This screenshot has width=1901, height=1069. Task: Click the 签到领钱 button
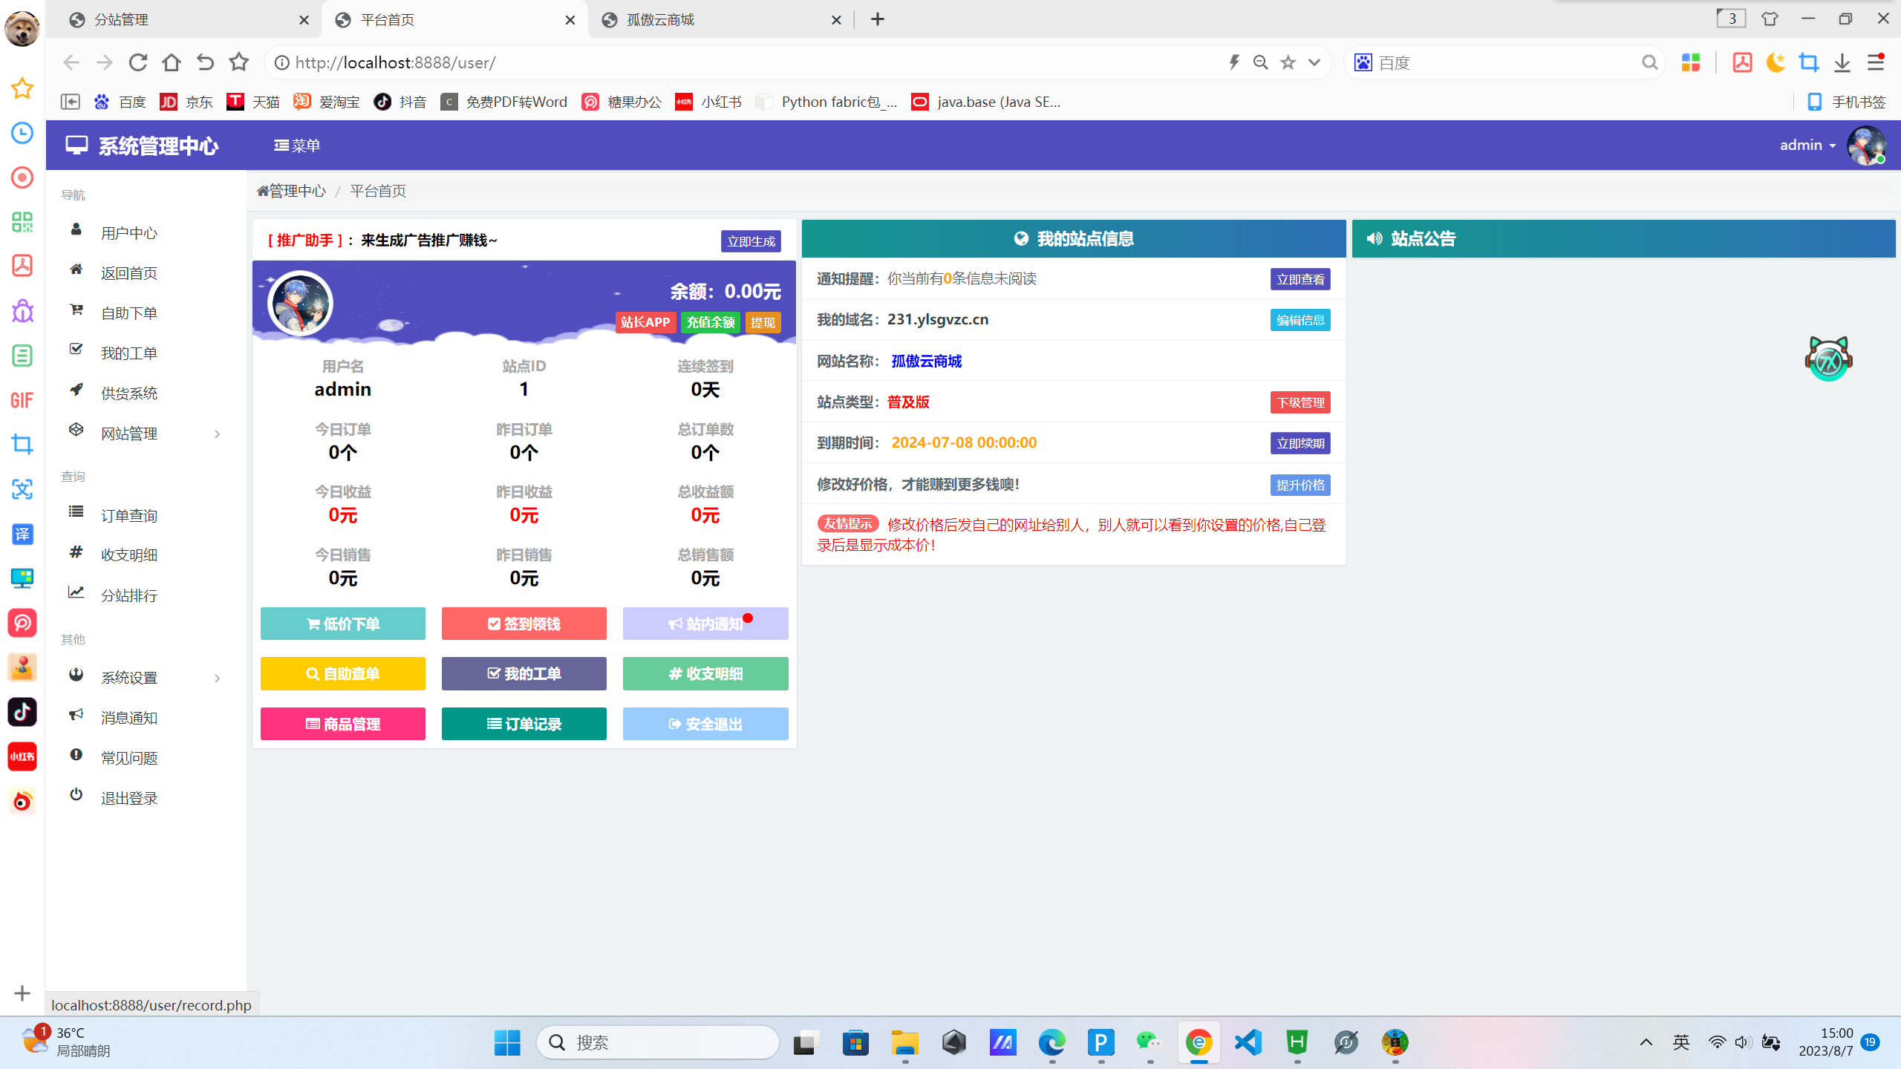(524, 624)
